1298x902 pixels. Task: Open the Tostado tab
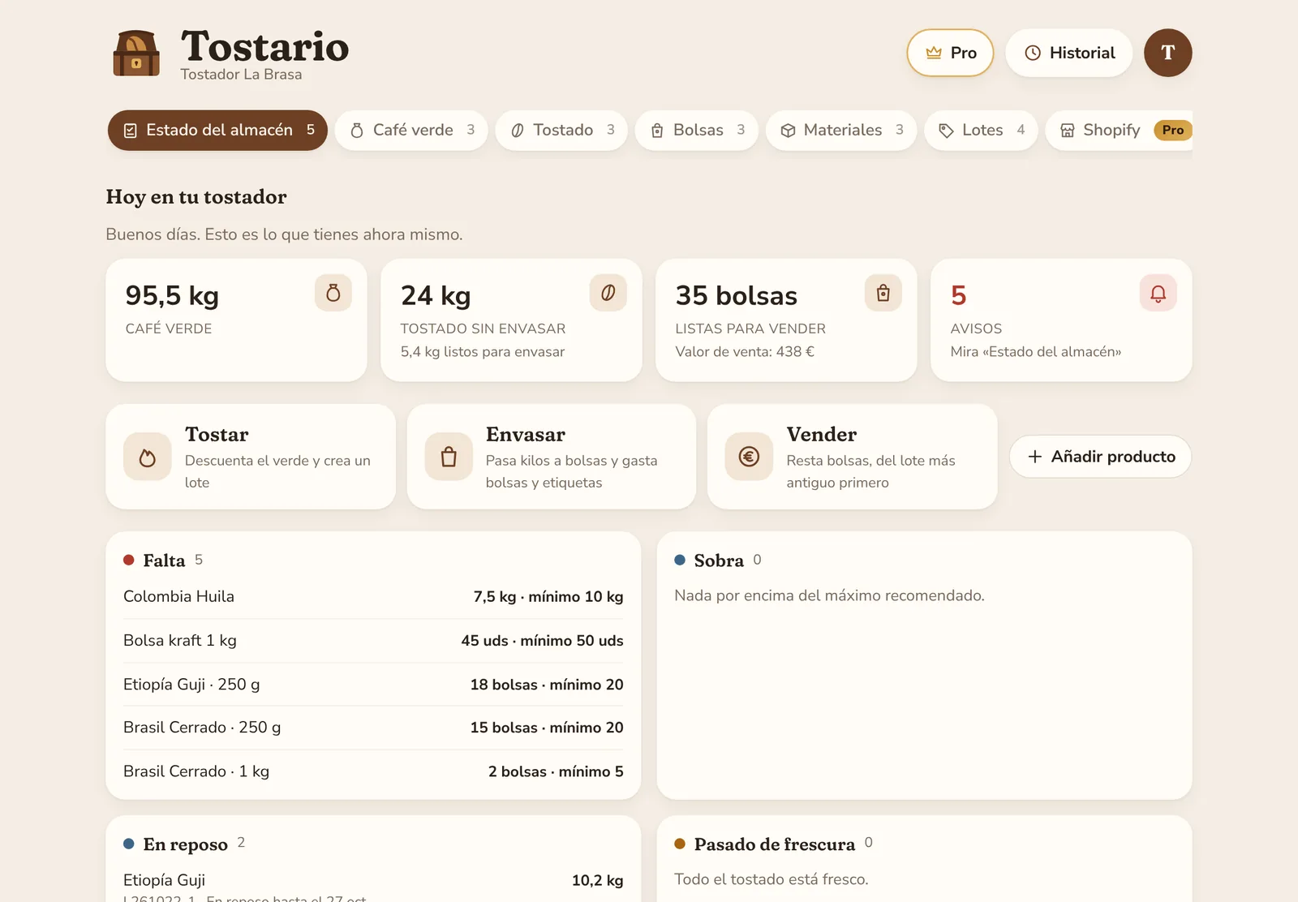(x=561, y=131)
